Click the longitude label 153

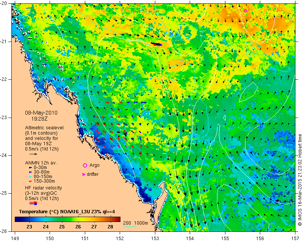(155, 239)
